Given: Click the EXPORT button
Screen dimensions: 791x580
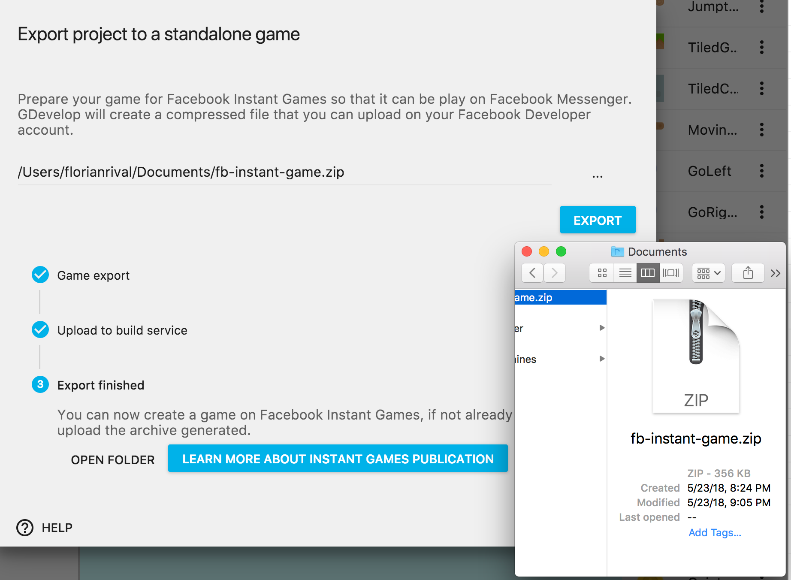Looking at the screenshot, I should (x=598, y=220).
